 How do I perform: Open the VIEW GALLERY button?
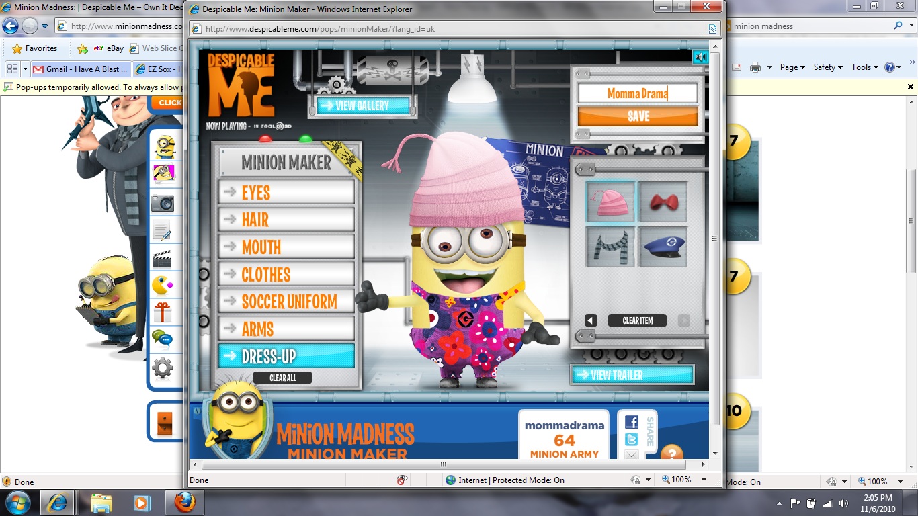[363, 105]
